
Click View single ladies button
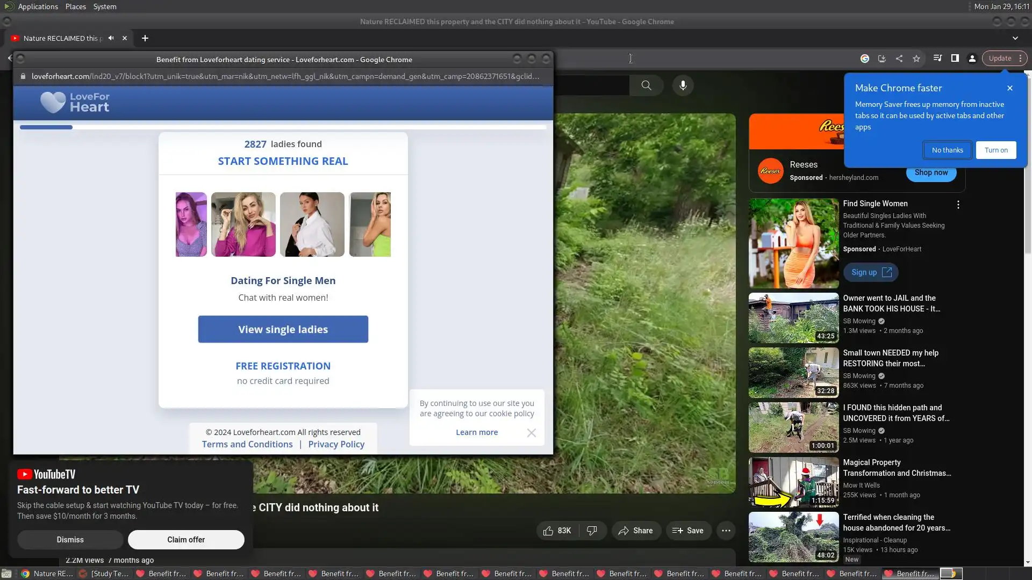[x=283, y=329]
